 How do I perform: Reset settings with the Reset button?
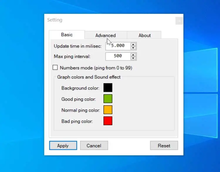coord(164,146)
